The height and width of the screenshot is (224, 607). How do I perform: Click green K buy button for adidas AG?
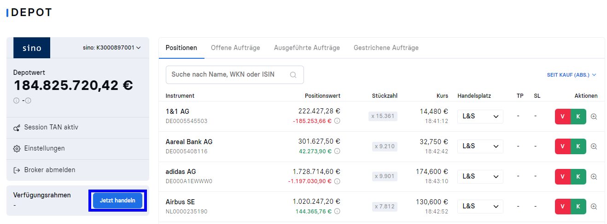click(578, 176)
